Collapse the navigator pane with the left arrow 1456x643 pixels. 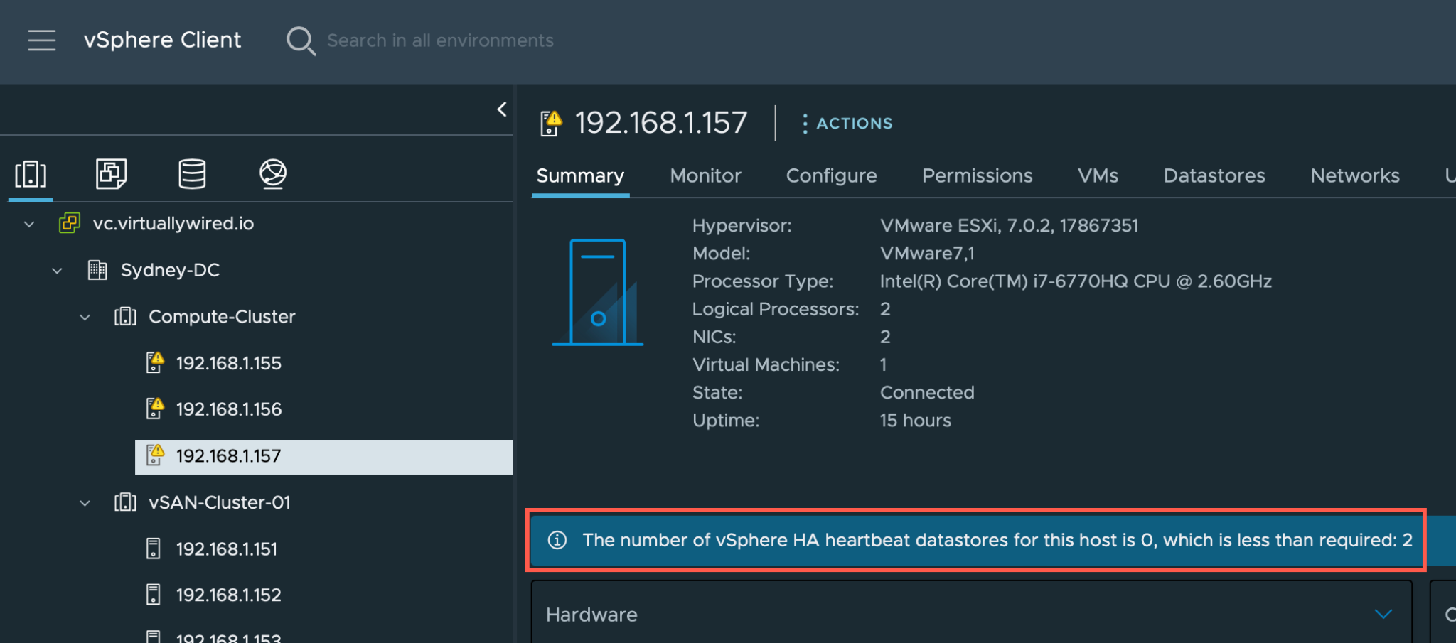point(502,109)
